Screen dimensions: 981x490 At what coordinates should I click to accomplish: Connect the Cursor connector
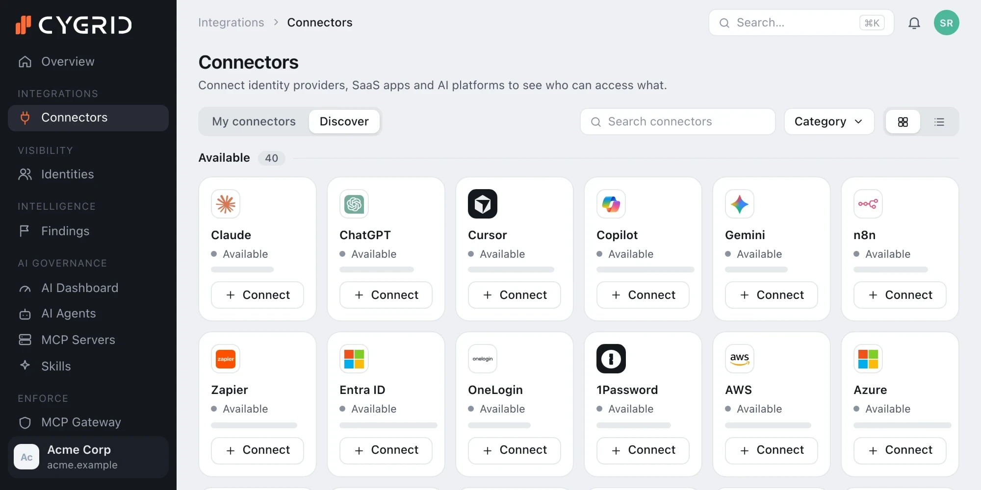pos(515,295)
